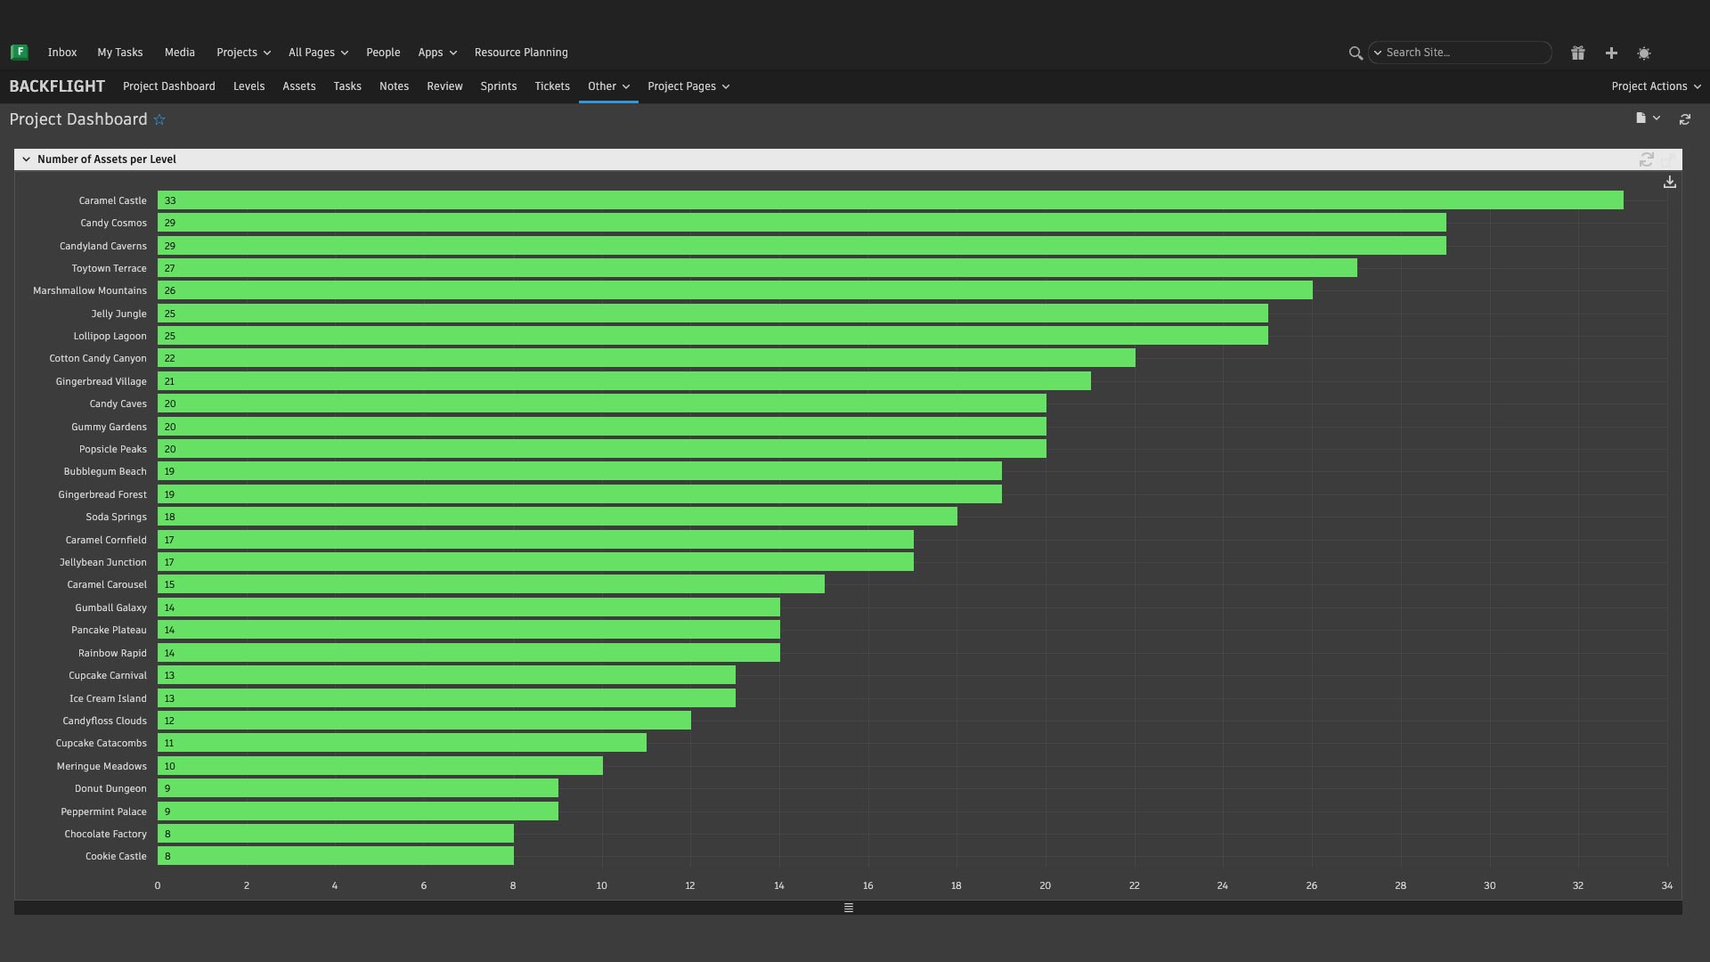This screenshot has height=962, width=1710.
Task: Click the gift box icon
Action: coord(1577,53)
